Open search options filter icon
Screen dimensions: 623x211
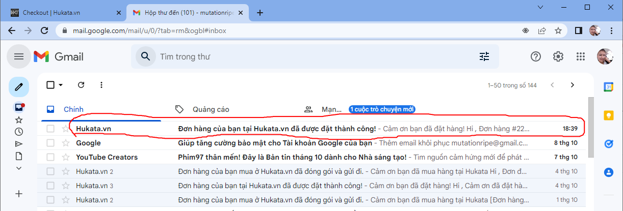pyautogui.click(x=484, y=56)
